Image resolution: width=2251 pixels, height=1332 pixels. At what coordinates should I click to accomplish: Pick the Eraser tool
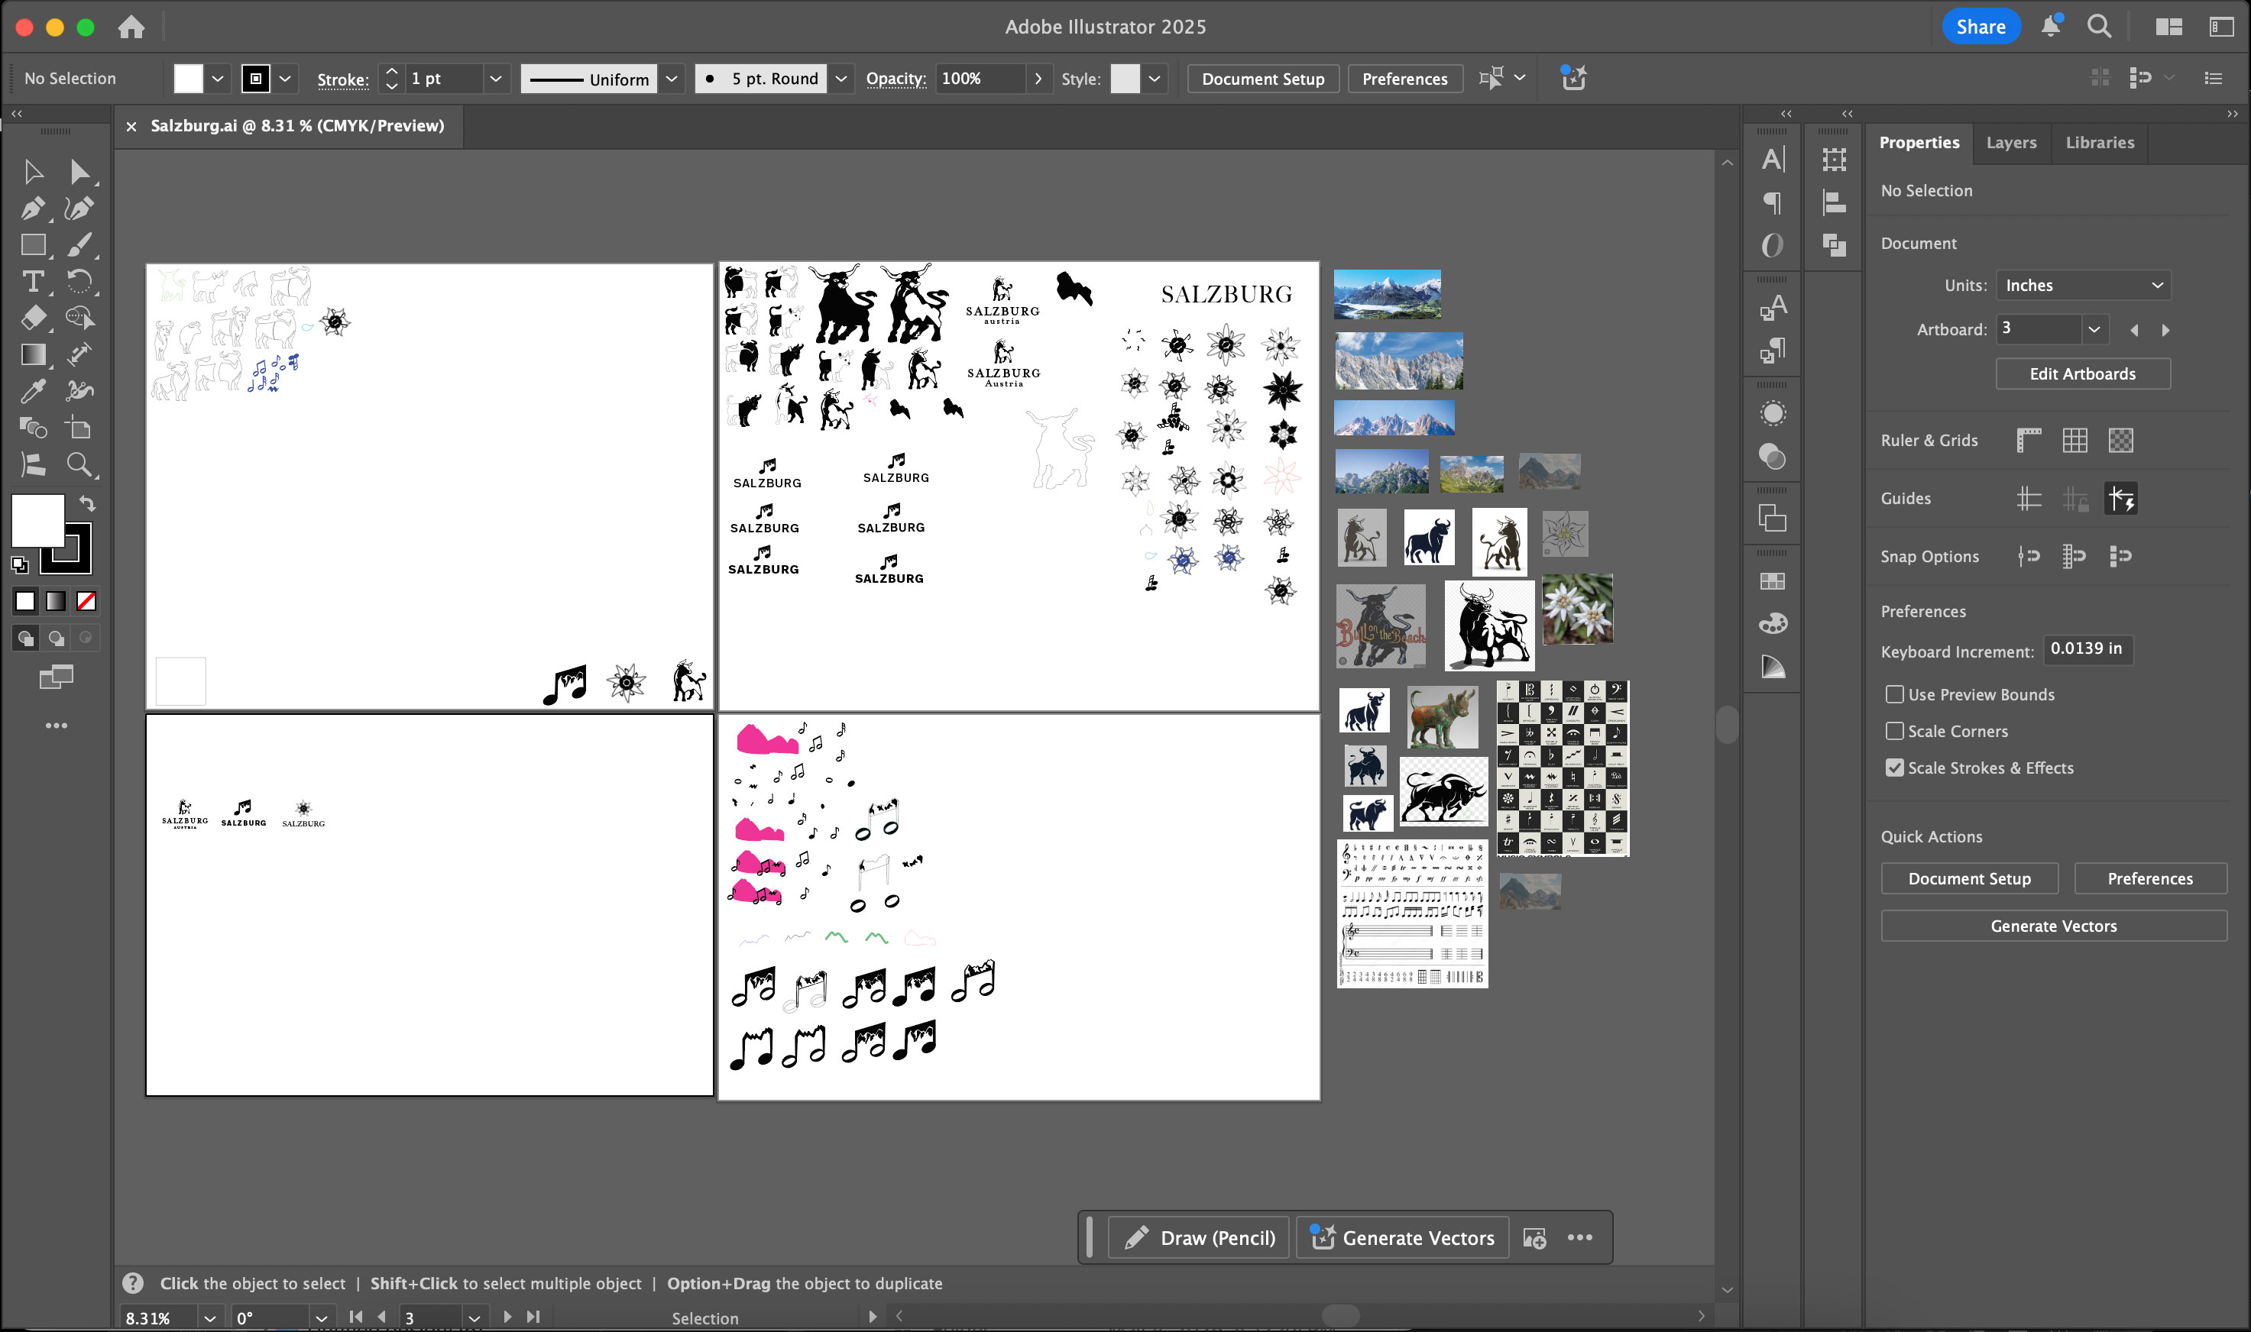(x=32, y=318)
